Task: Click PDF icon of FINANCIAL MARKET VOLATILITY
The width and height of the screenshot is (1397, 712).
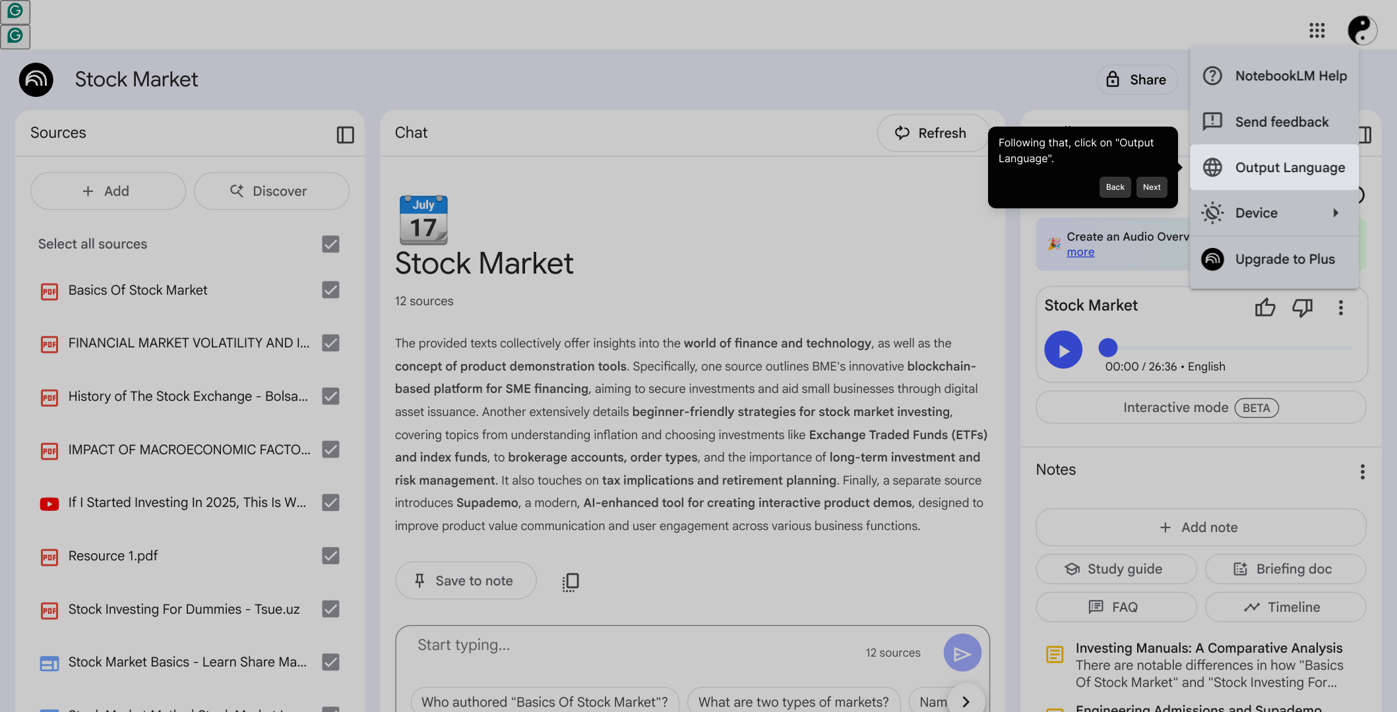Action: point(49,344)
